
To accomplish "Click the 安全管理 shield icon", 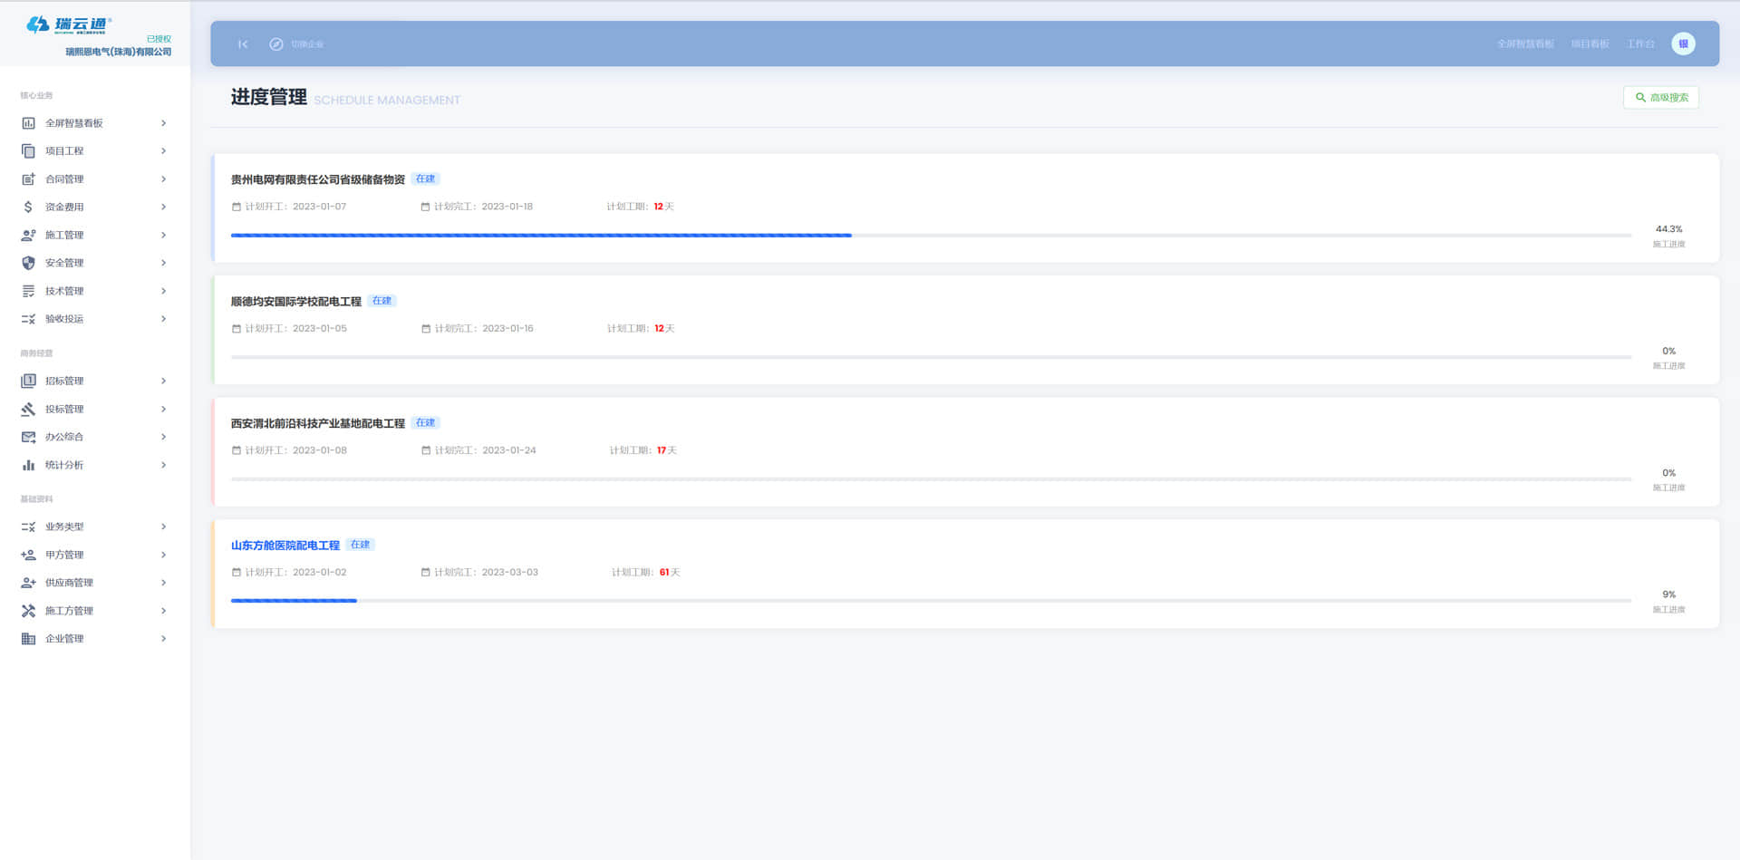I will click(x=28, y=263).
